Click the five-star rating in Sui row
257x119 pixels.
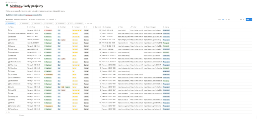77,30
